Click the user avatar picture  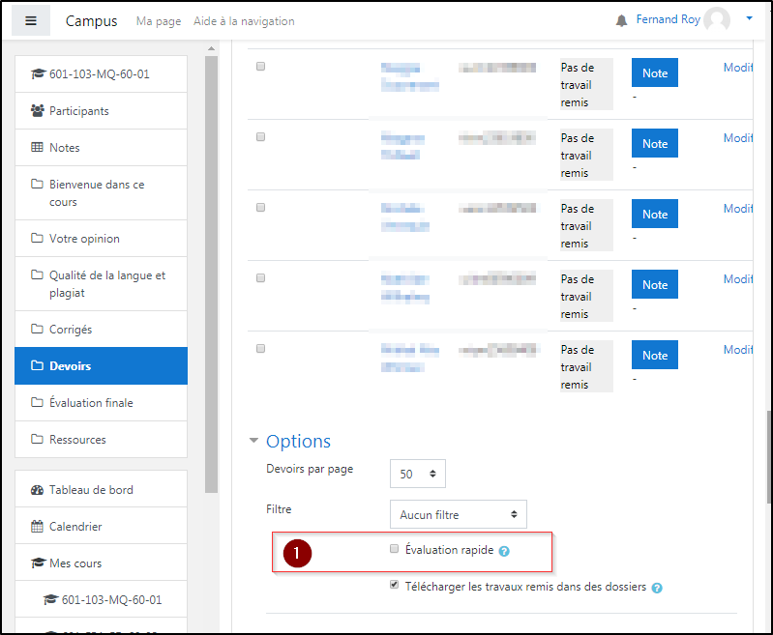tap(717, 20)
